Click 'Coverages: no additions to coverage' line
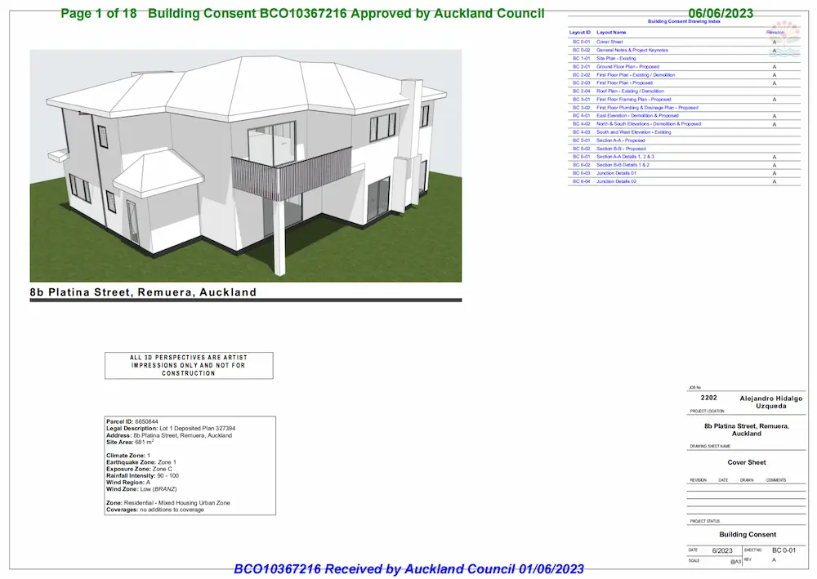Image resolution: width=817 pixels, height=579 pixels. pyautogui.click(x=155, y=510)
